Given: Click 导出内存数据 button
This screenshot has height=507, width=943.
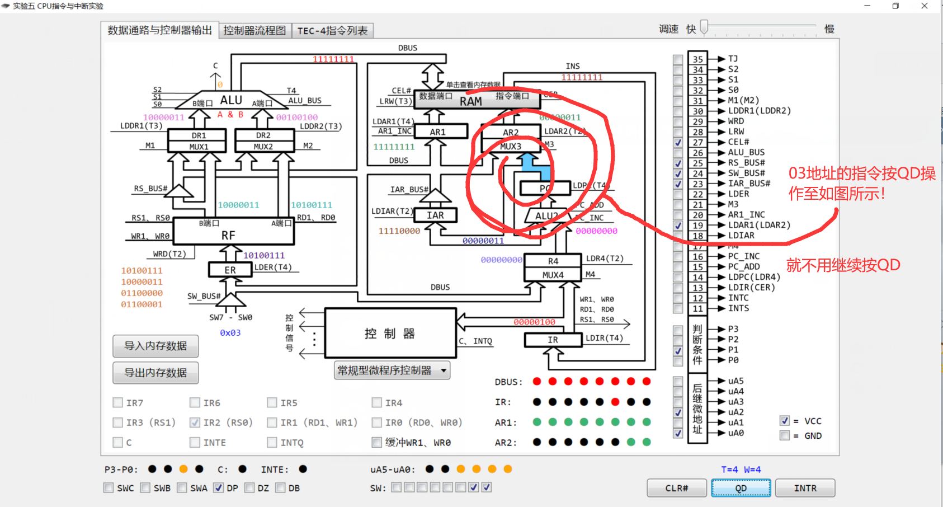Looking at the screenshot, I should [x=155, y=373].
